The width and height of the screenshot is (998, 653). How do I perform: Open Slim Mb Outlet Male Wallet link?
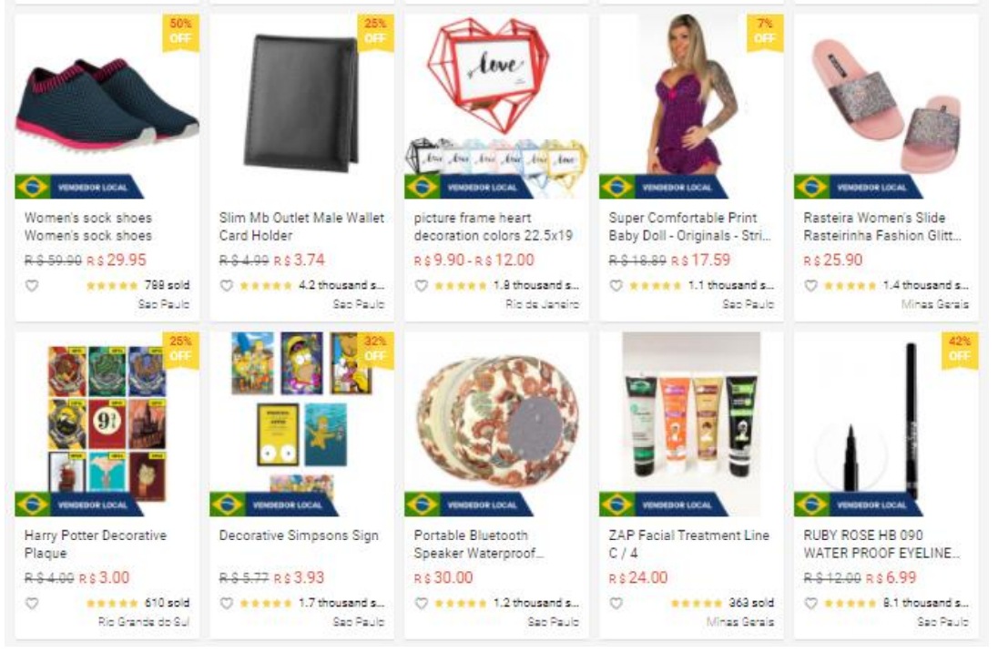[x=301, y=227]
